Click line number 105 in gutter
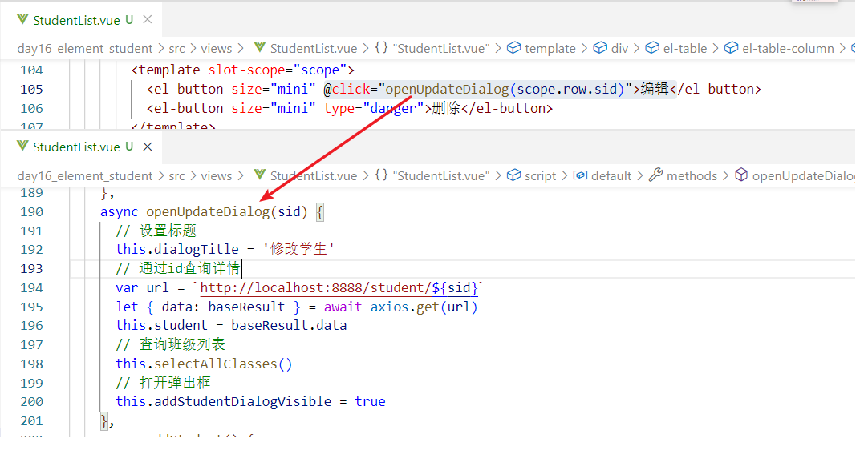This screenshot has height=450, width=860. pos(31,89)
